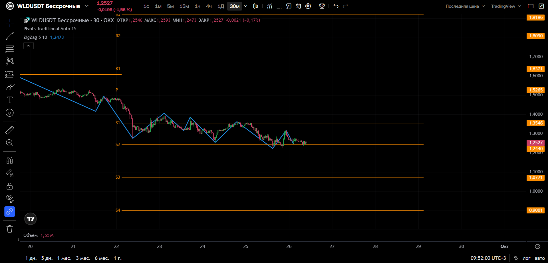548x263 pixels.
Task: Open chart settings gear
Action: pos(308,6)
